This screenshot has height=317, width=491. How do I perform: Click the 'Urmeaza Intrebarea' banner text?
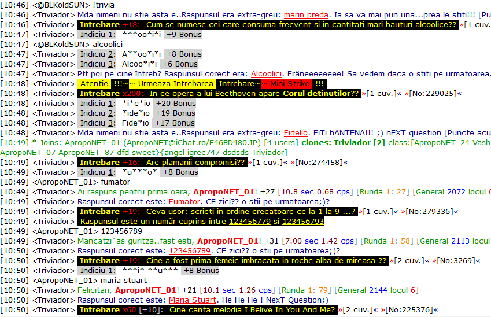[x=176, y=84]
